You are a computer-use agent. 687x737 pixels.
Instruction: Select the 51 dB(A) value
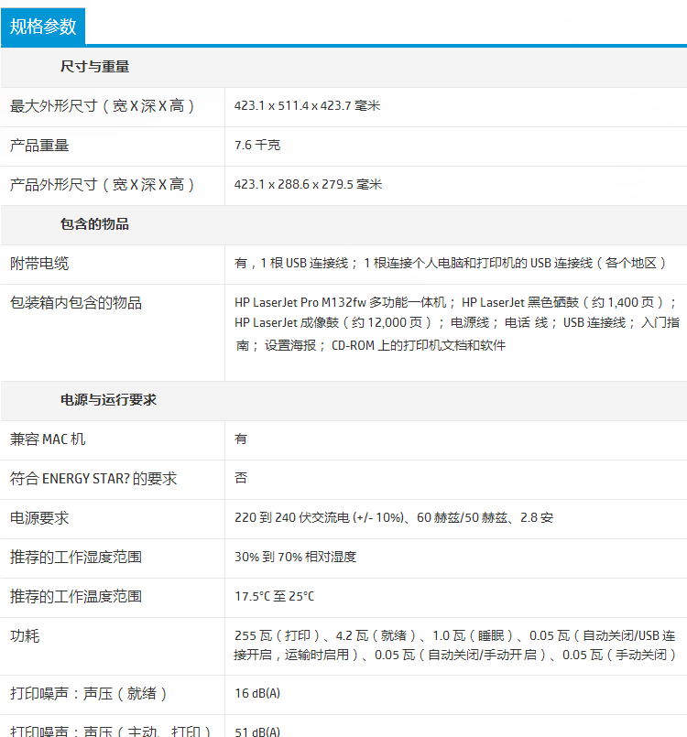257,732
